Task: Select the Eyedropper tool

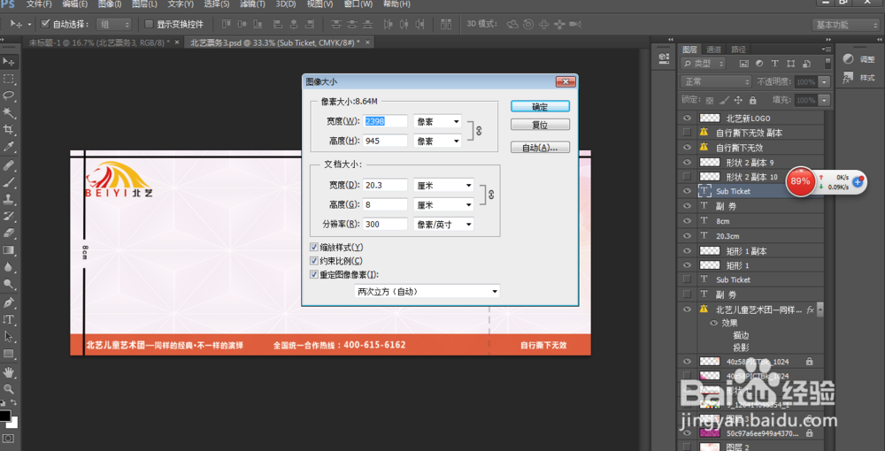Action: click(x=9, y=147)
